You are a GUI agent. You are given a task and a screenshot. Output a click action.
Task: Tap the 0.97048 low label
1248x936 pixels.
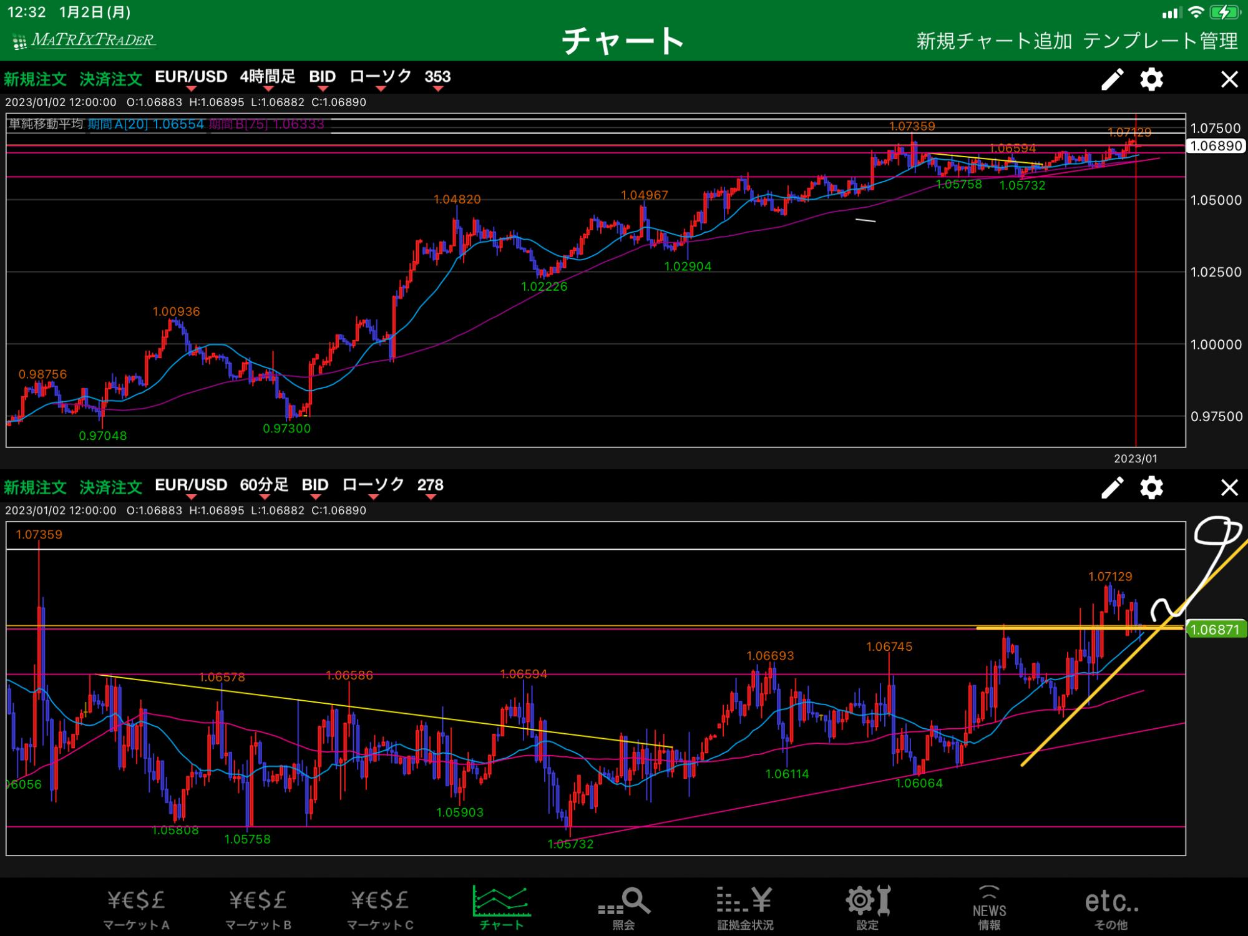[x=103, y=436]
